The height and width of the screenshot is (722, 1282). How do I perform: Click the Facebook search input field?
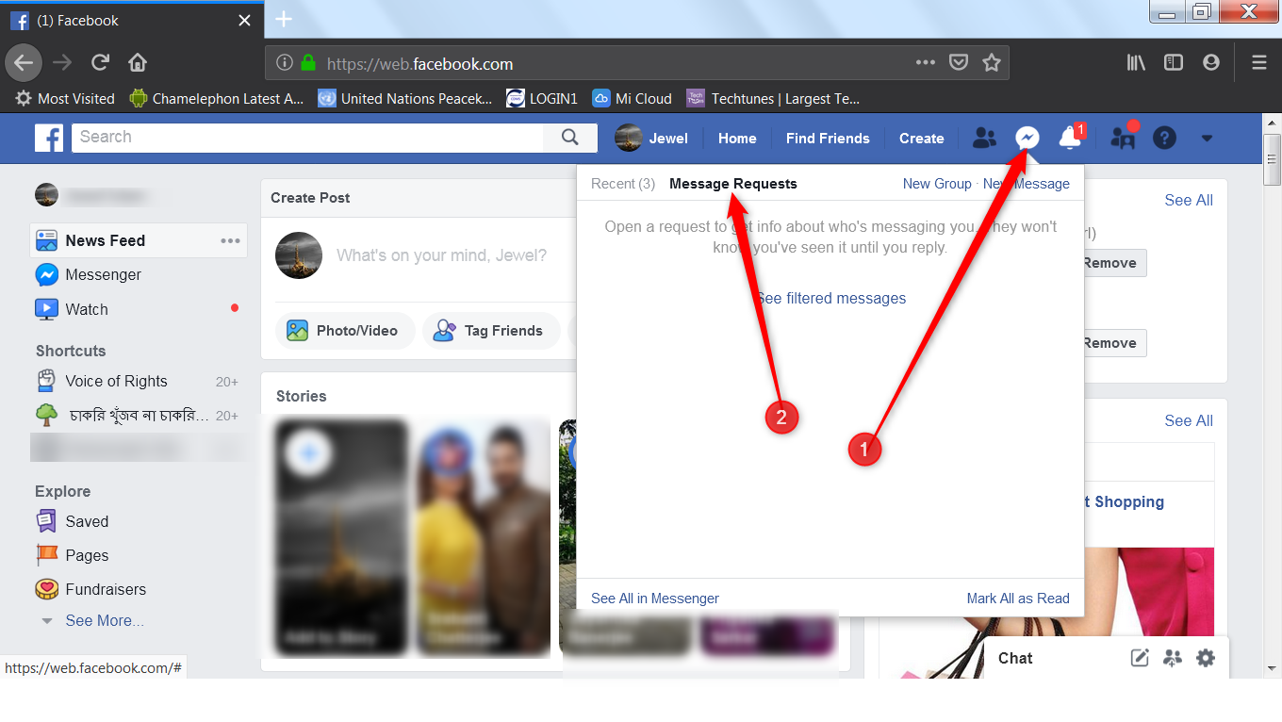[x=307, y=138]
